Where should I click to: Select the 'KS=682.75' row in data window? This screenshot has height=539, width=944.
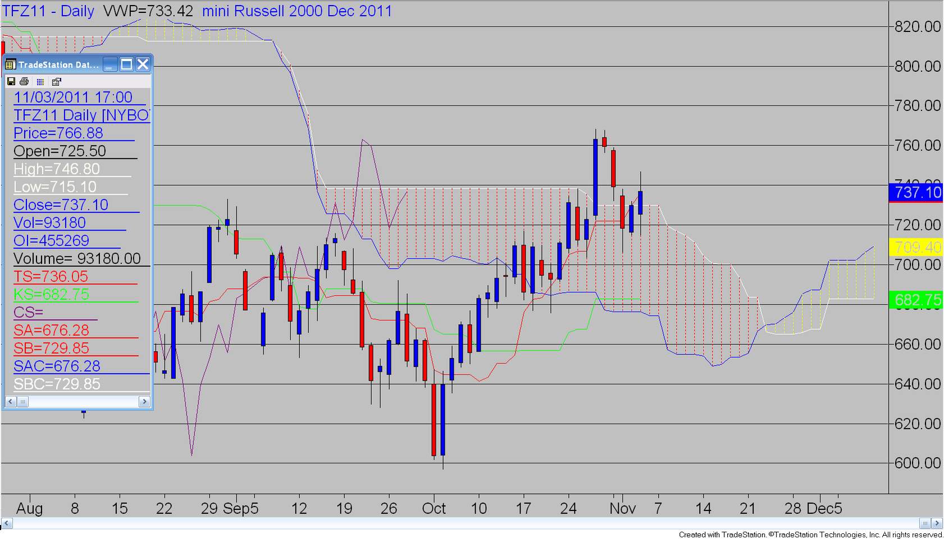click(x=76, y=294)
